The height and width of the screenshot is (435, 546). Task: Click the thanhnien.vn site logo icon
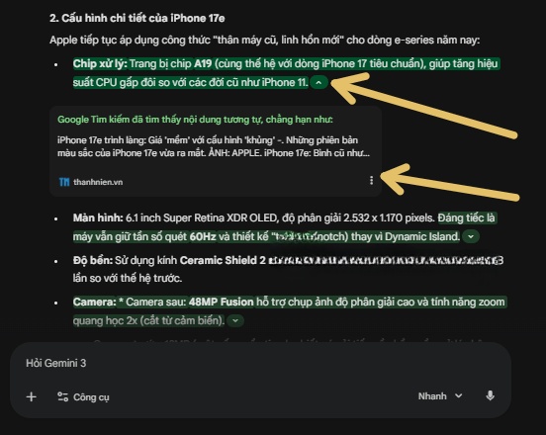point(64,182)
